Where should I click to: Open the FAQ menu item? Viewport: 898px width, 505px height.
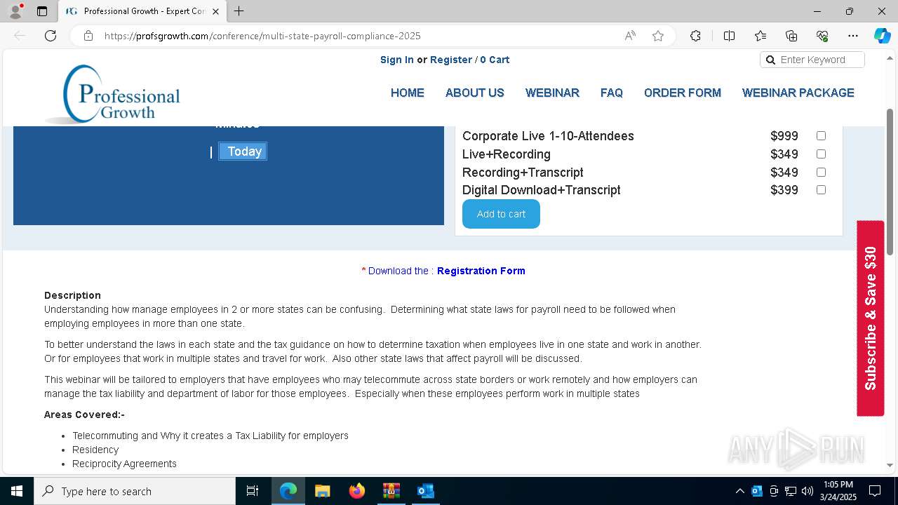click(612, 93)
